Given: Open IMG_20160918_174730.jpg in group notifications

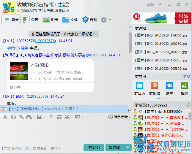Looking at the screenshot, I should pos(161,35).
